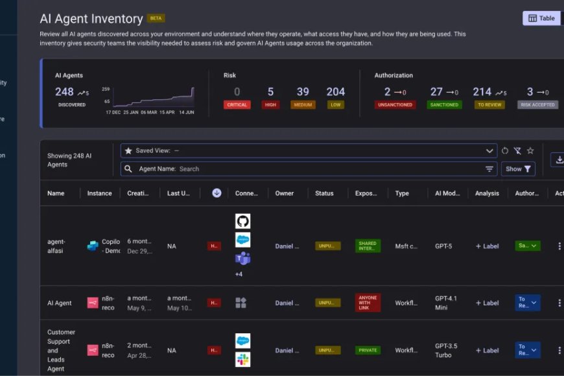Click the ANYONE WITH LINK exposure badge
The width and height of the screenshot is (564, 376).
coord(368,303)
